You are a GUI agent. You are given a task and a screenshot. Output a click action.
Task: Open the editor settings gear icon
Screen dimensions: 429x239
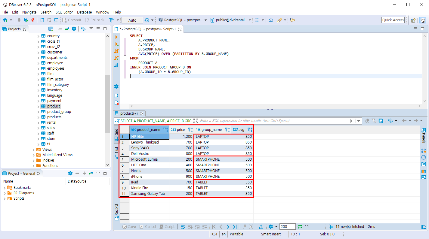pyautogui.click(x=116, y=86)
